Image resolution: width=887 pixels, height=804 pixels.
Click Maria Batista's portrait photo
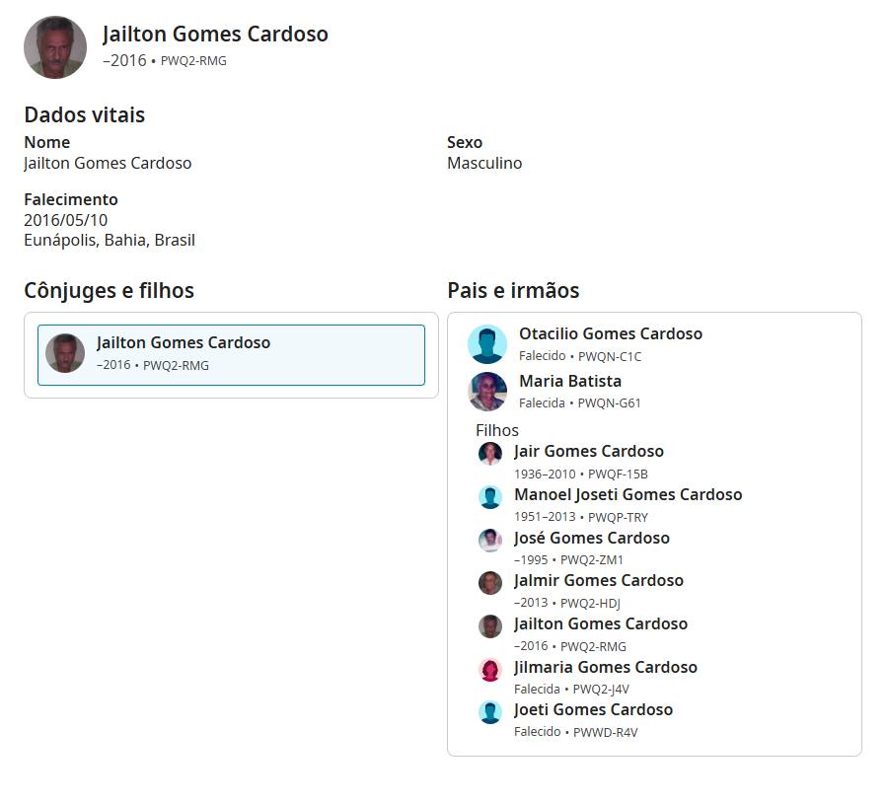click(487, 392)
